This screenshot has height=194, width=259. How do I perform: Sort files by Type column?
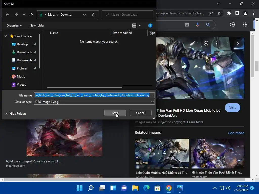tap(152, 33)
